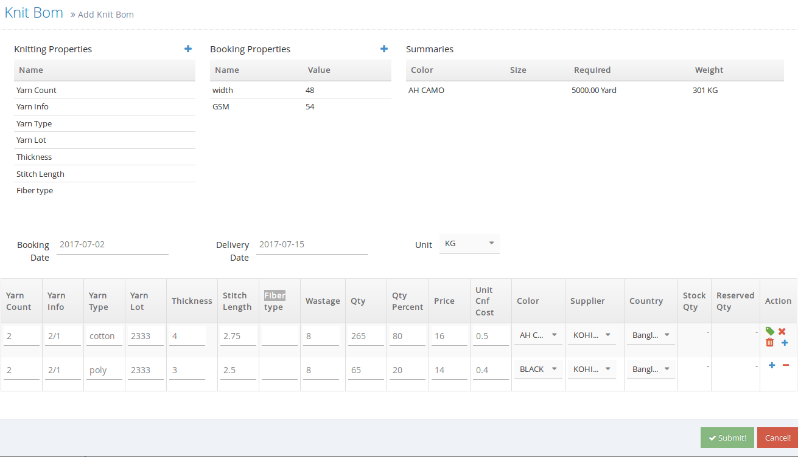Open the first row Country dropdown
Screen dimensions: 798x457
point(651,335)
